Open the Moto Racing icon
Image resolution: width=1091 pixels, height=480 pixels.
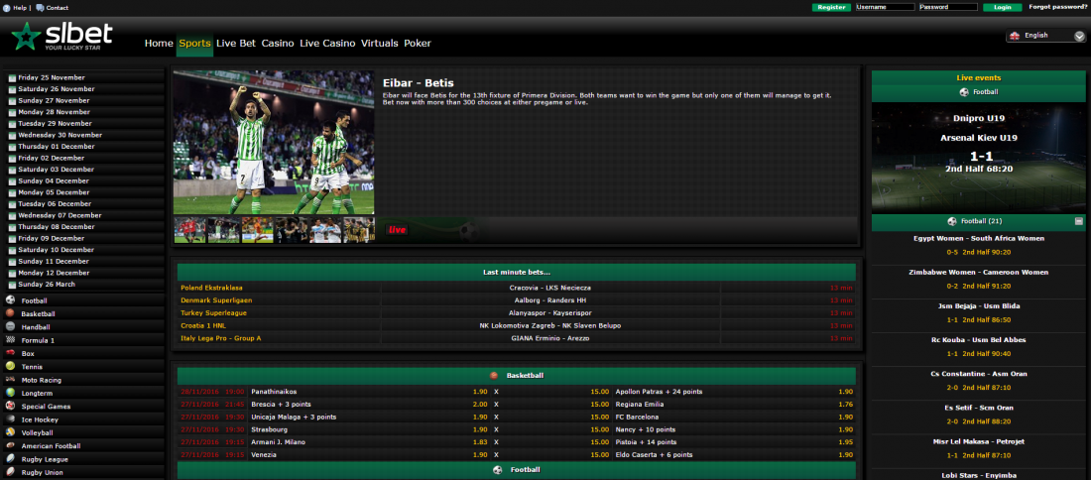(x=11, y=380)
